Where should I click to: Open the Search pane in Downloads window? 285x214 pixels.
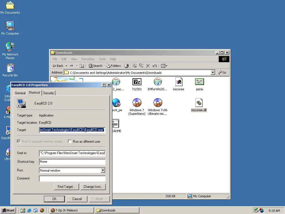[95, 66]
